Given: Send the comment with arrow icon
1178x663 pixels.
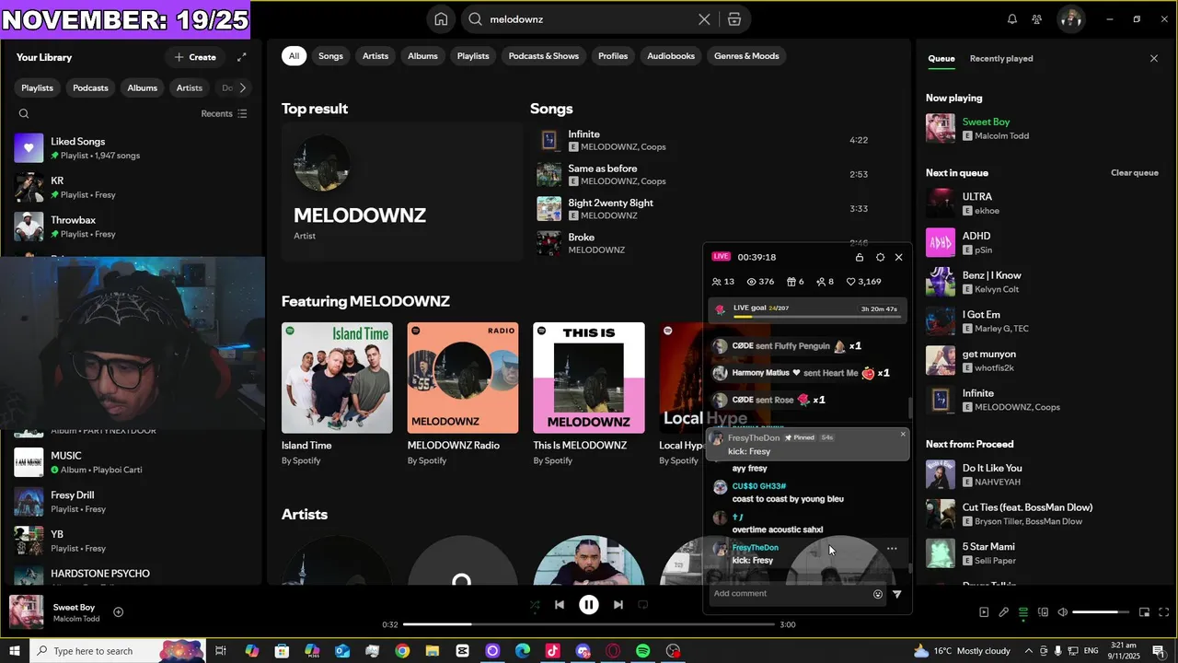Looking at the screenshot, I should pyautogui.click(x=897, y=594).
